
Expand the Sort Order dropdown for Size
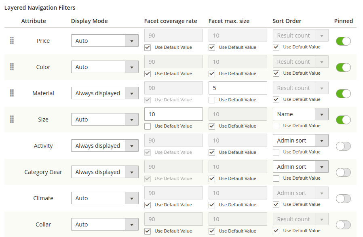pyautogui.click(x=300, y=114)
